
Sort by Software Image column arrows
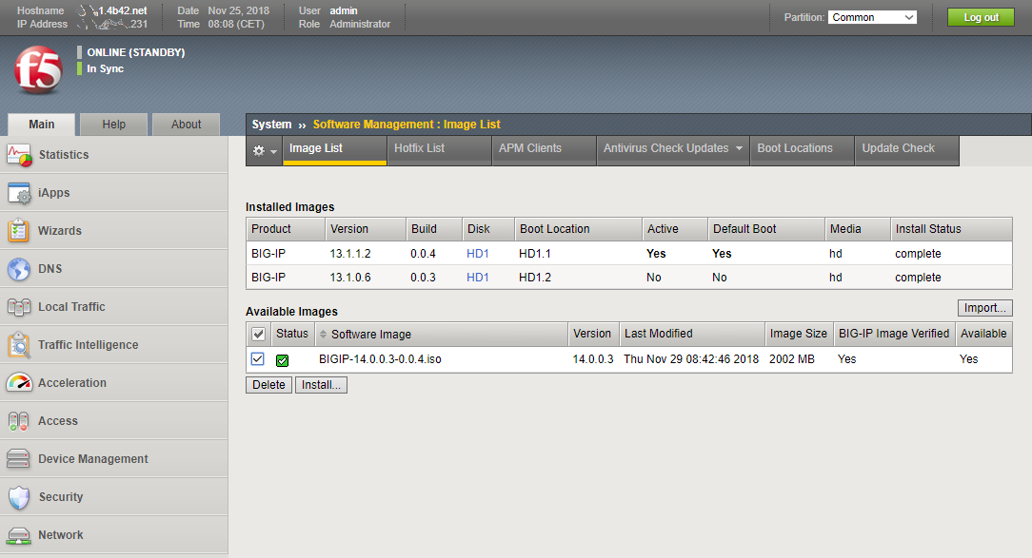click(323, 335)
